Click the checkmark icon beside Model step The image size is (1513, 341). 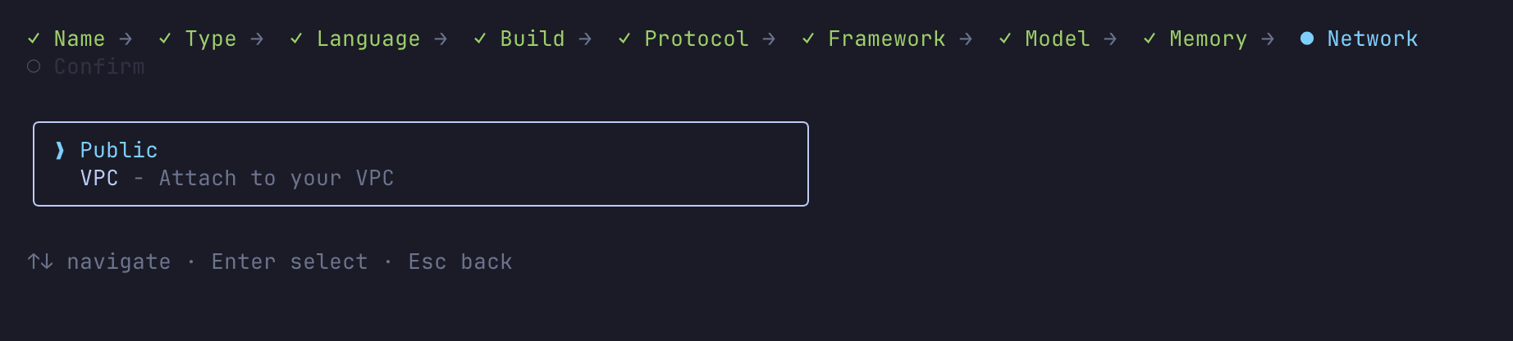pos(1005,39)
